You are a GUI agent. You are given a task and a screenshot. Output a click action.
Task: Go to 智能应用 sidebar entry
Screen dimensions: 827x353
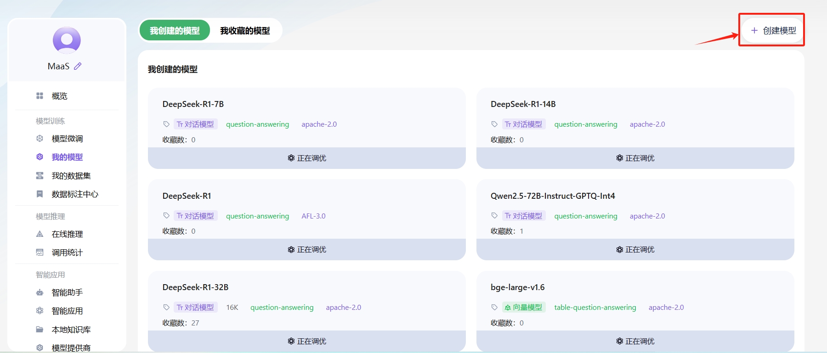pyautogui.click(x=67, y=310)
